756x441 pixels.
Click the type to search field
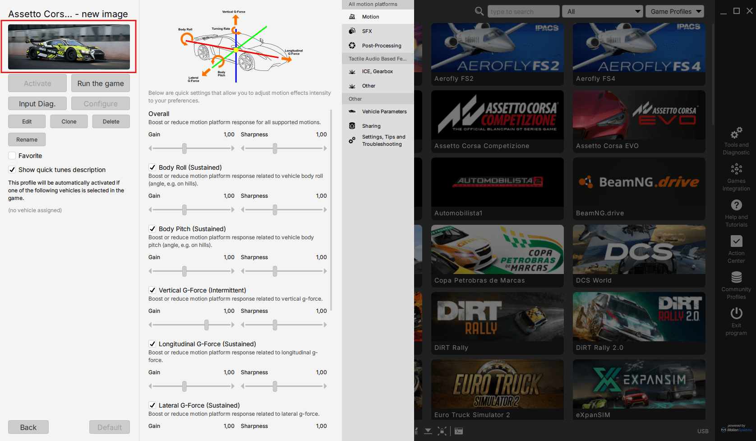tap(523, 11)
